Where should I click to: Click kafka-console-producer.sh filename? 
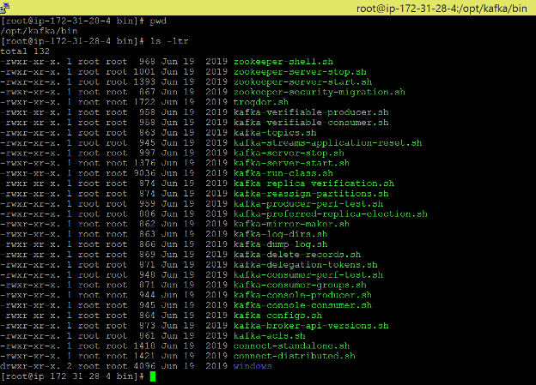point(302,295)
